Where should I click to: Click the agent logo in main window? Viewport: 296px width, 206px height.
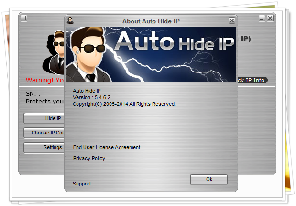[54, 52]
